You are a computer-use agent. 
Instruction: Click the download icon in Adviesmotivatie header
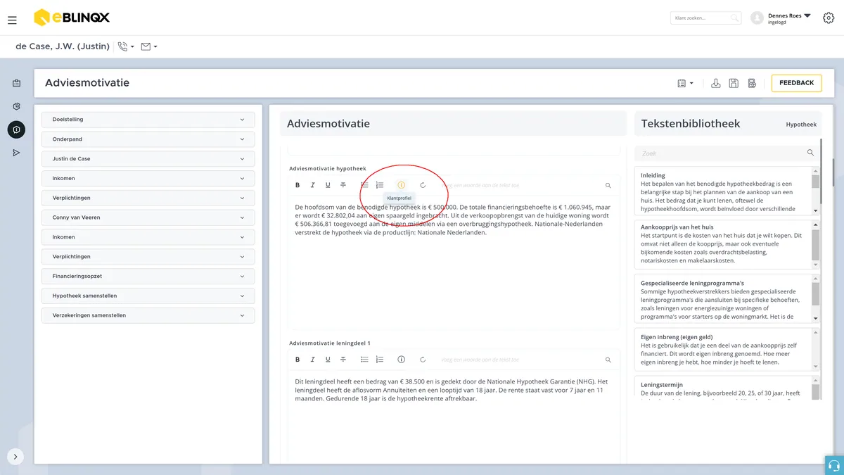point(716,83)
